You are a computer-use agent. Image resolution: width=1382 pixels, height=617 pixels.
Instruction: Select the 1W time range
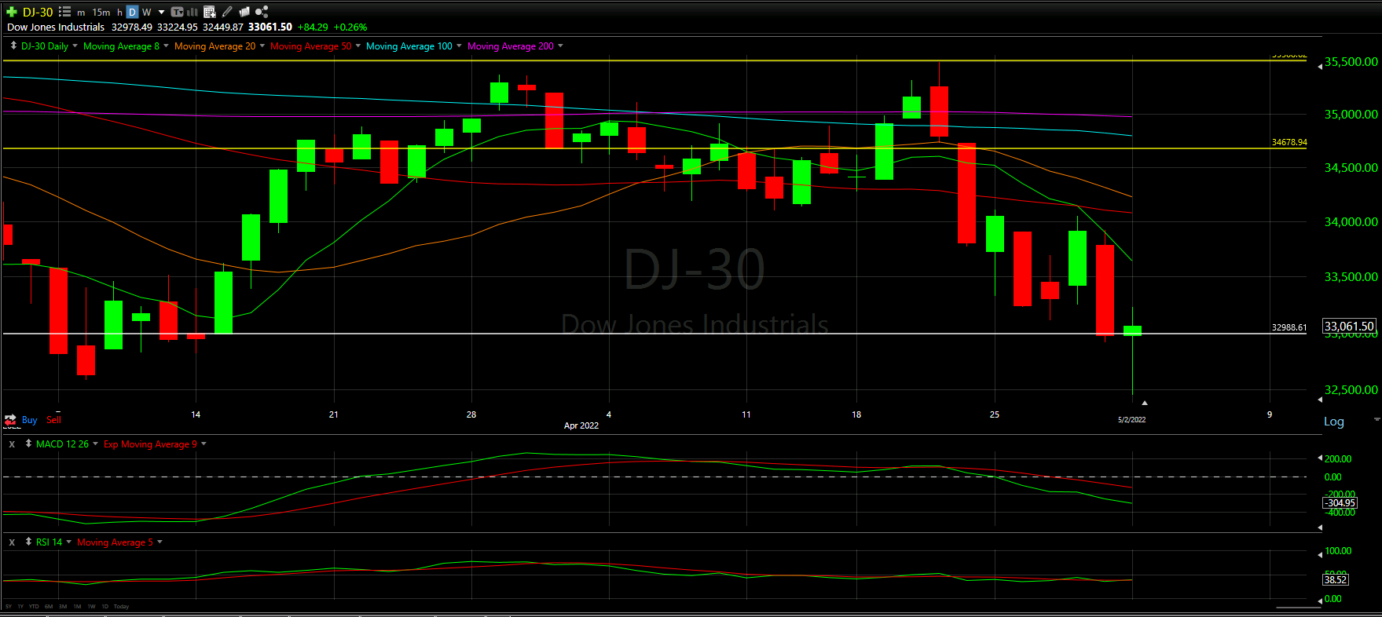(x=91, y=607)
